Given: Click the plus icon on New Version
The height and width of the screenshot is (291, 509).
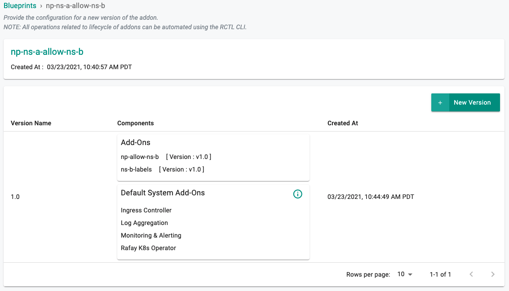Looking at the screenshot, I should click(x=440, y=103).
